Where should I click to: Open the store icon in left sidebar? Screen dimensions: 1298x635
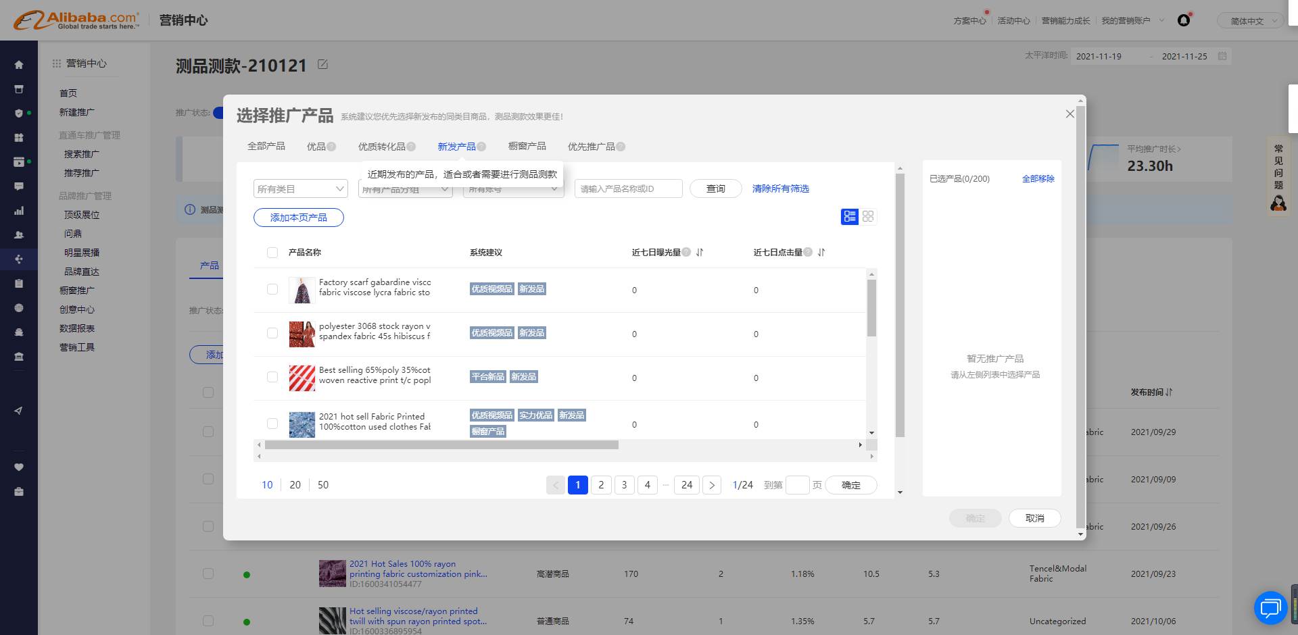coord(19,89)
